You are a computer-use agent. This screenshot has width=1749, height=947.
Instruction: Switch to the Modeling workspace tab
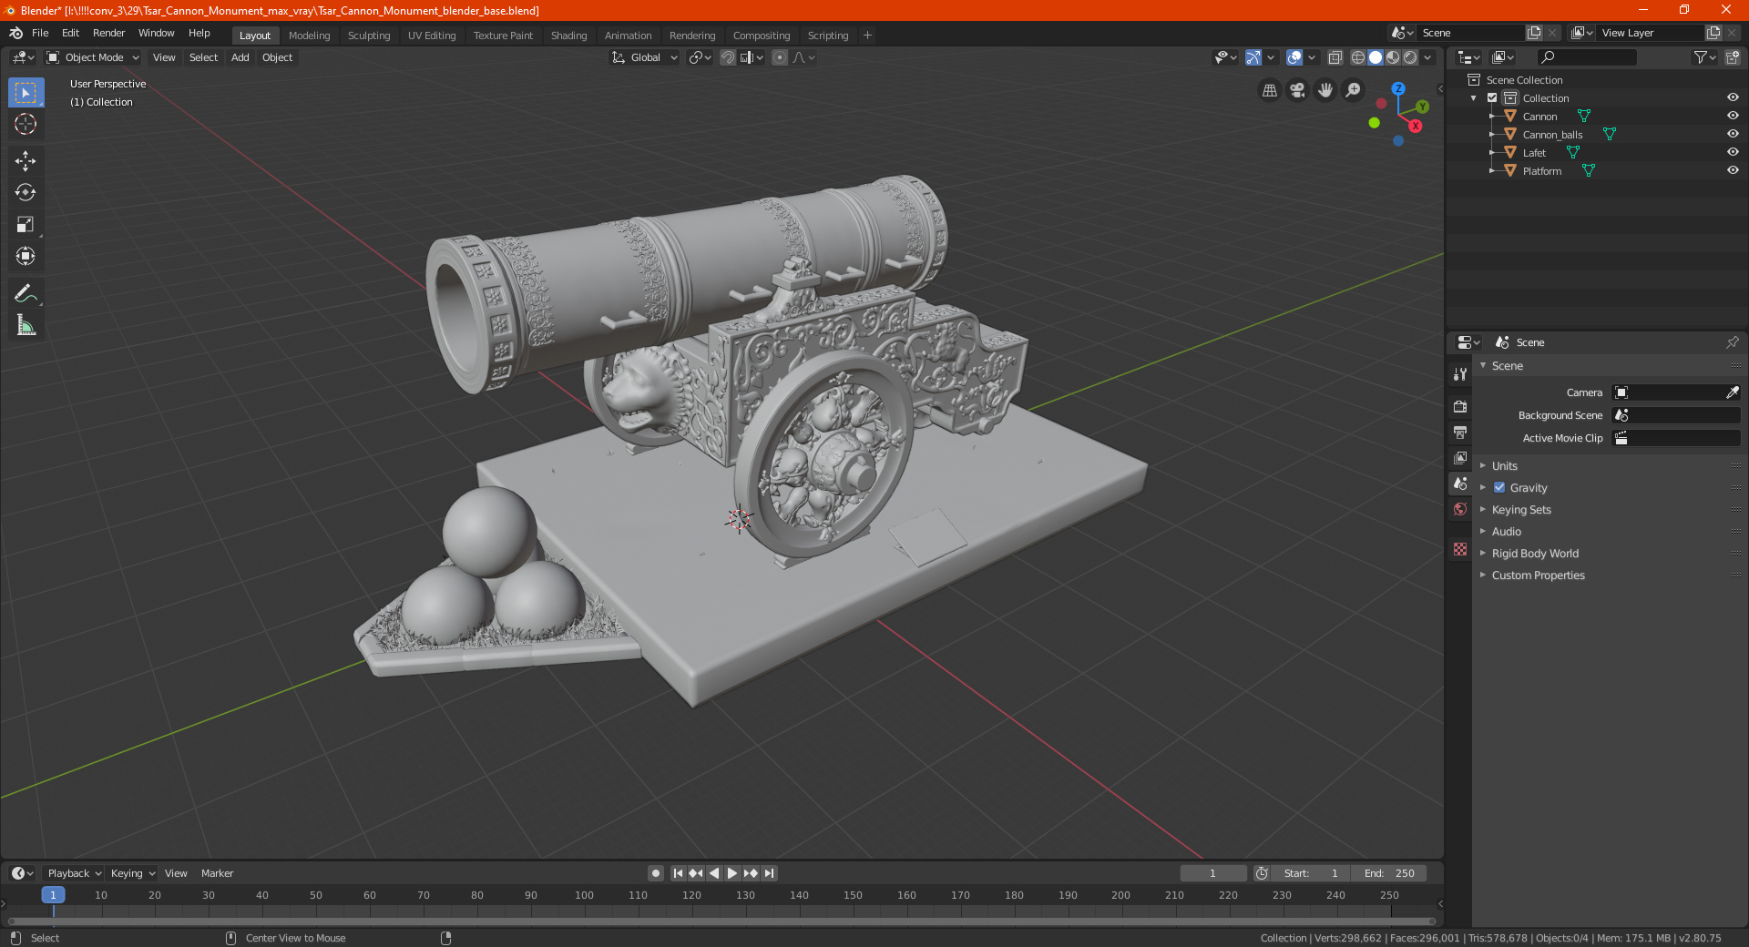pyautogui.click(x=309, y=36)
